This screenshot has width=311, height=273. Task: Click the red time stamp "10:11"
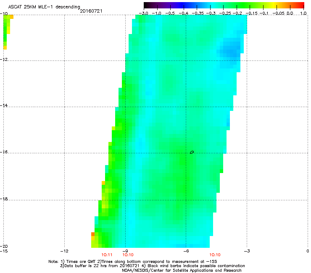point(107,255)
